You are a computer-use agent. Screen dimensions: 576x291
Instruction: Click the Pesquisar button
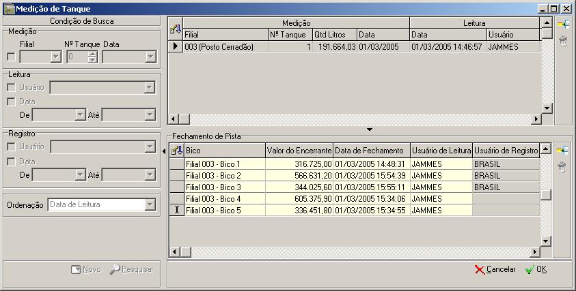[131, 269]
